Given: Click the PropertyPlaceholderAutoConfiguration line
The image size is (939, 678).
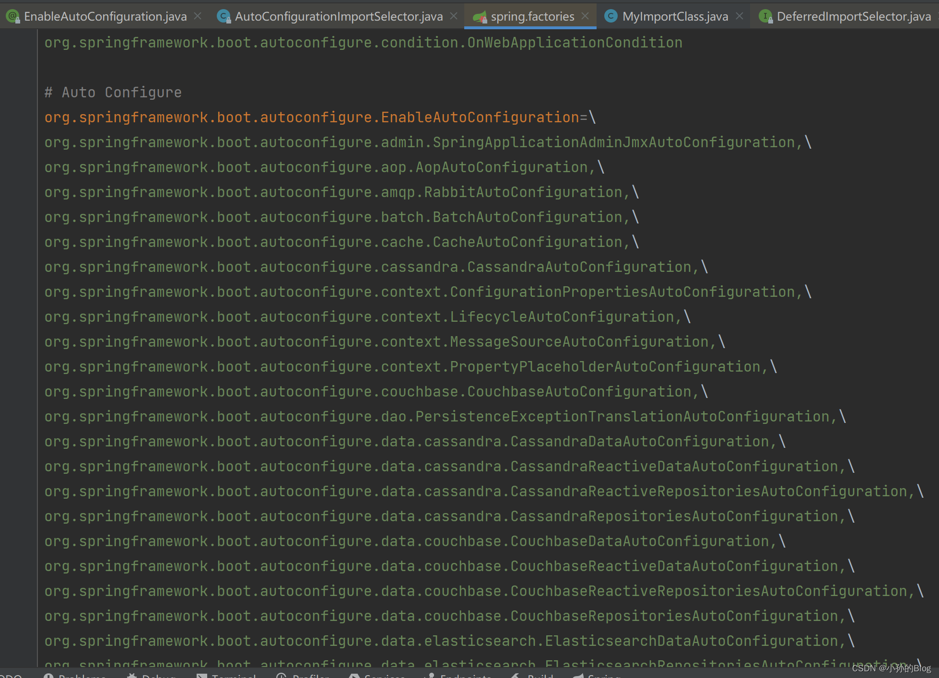Looking at the screenshot, I should [411, 367].
